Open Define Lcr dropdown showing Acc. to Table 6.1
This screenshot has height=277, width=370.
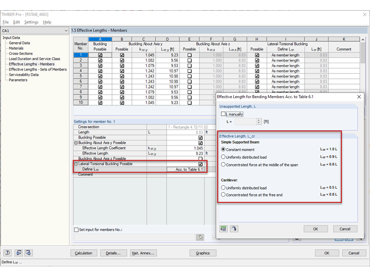(185, 169)
